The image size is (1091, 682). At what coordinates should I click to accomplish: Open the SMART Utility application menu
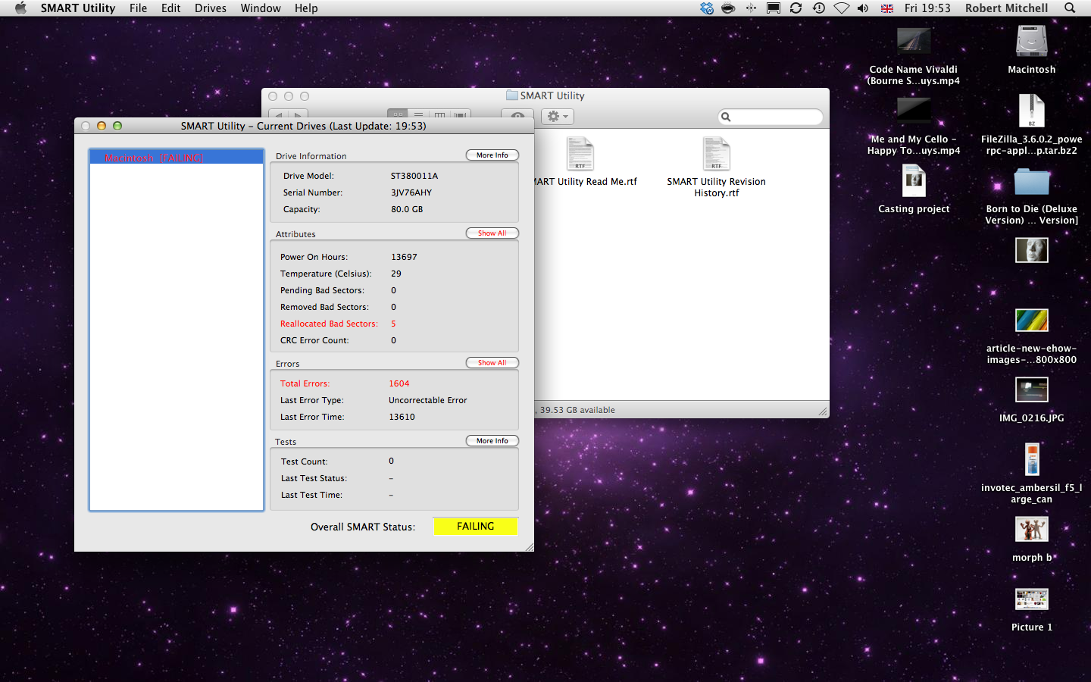tap(78, 8)
